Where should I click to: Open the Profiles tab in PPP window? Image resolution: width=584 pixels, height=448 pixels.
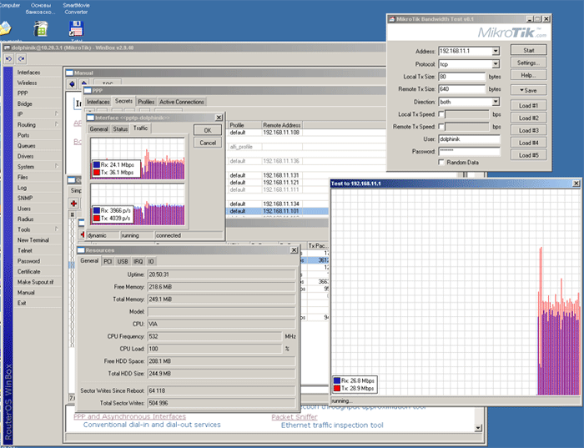point(146,102)
